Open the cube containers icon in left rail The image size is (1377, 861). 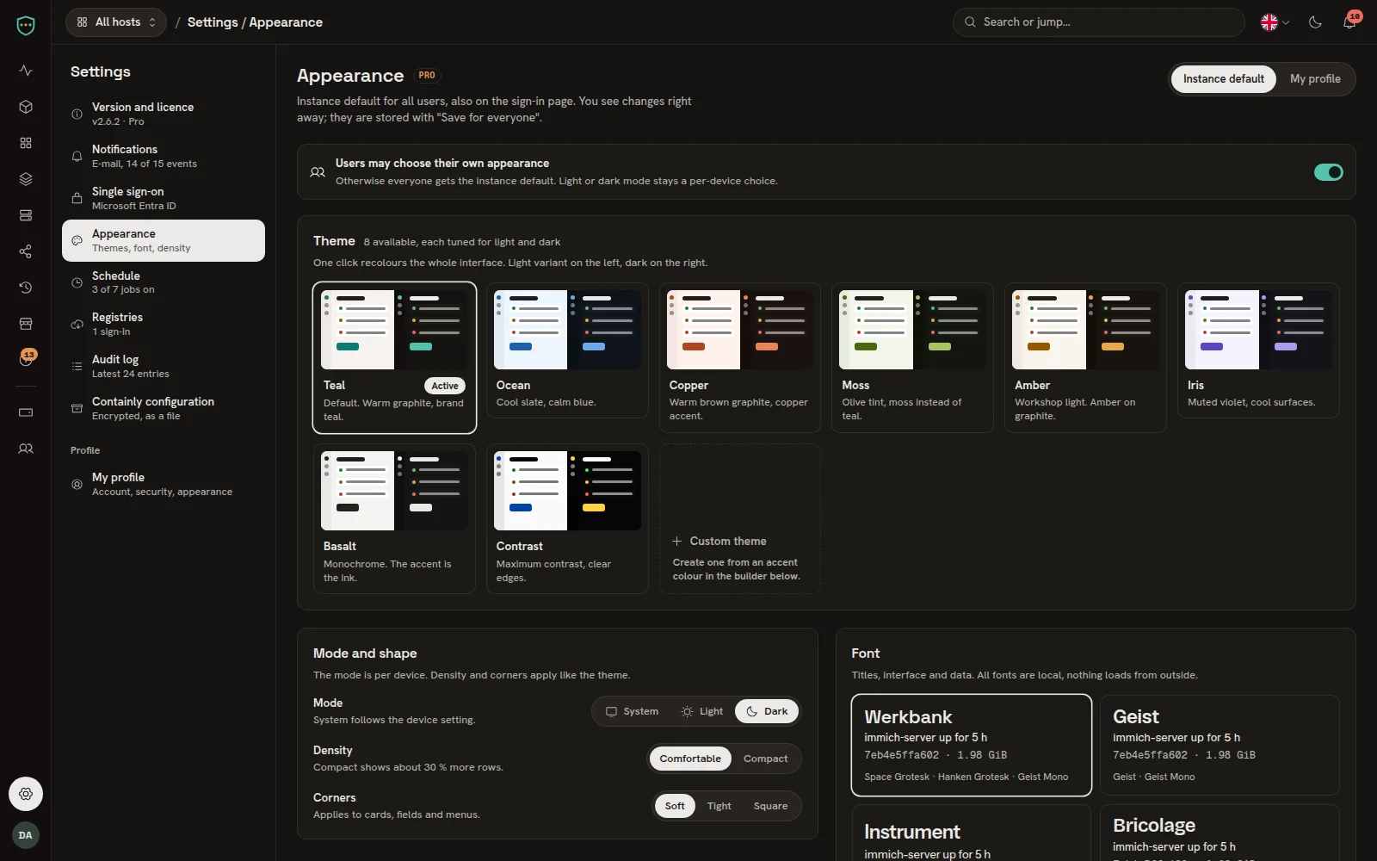[x=26, y=107]
